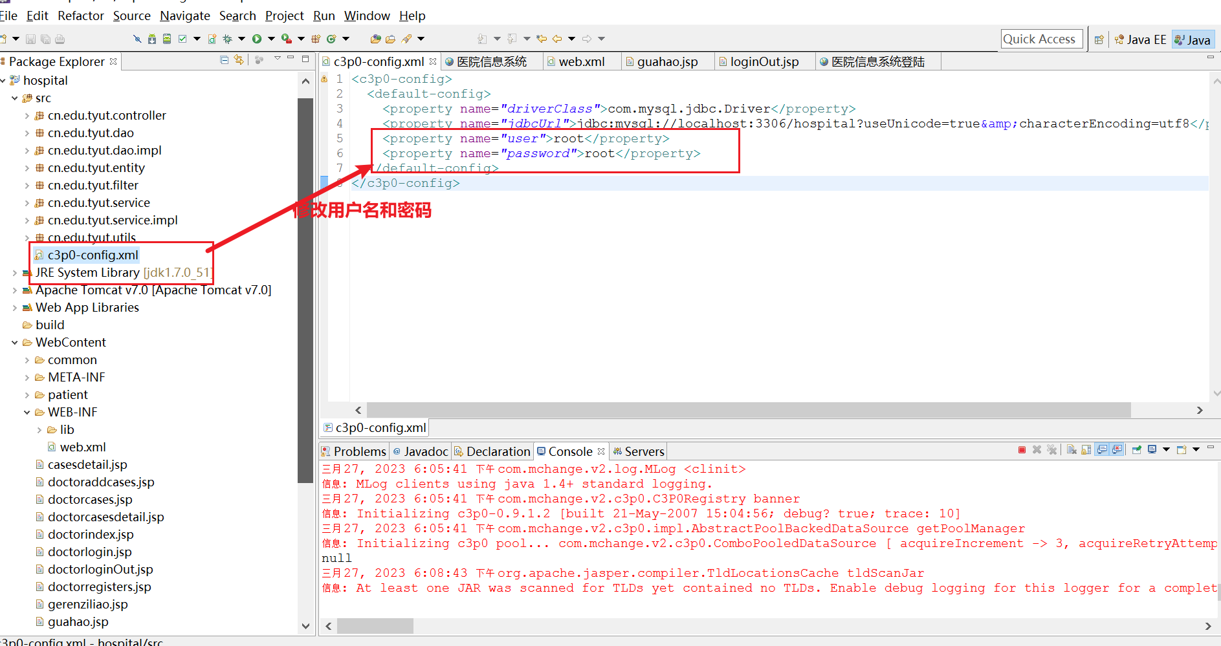Toggle Show Console on Standard Error
Image resolution: width=1221 pixels, height=646 pixels.
1117,449
